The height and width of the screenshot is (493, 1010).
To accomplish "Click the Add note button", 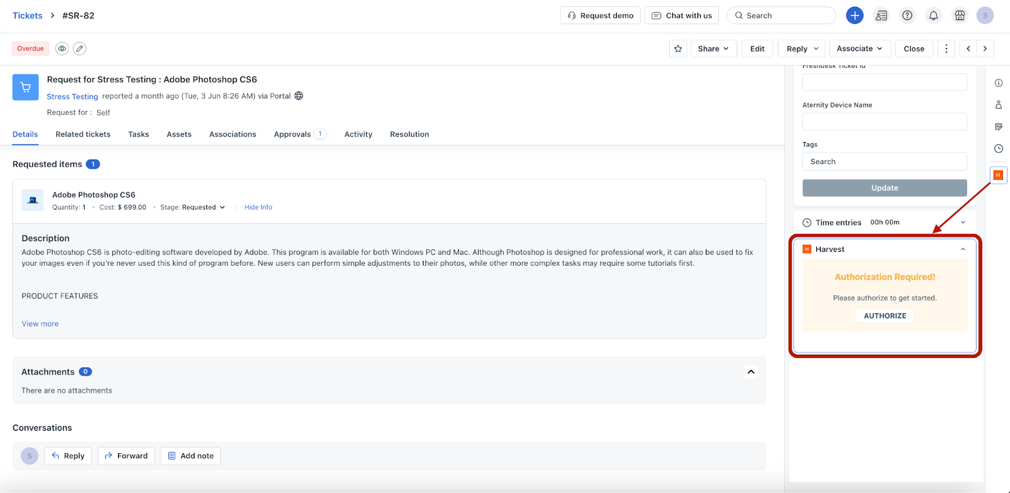I will [191, 456].
